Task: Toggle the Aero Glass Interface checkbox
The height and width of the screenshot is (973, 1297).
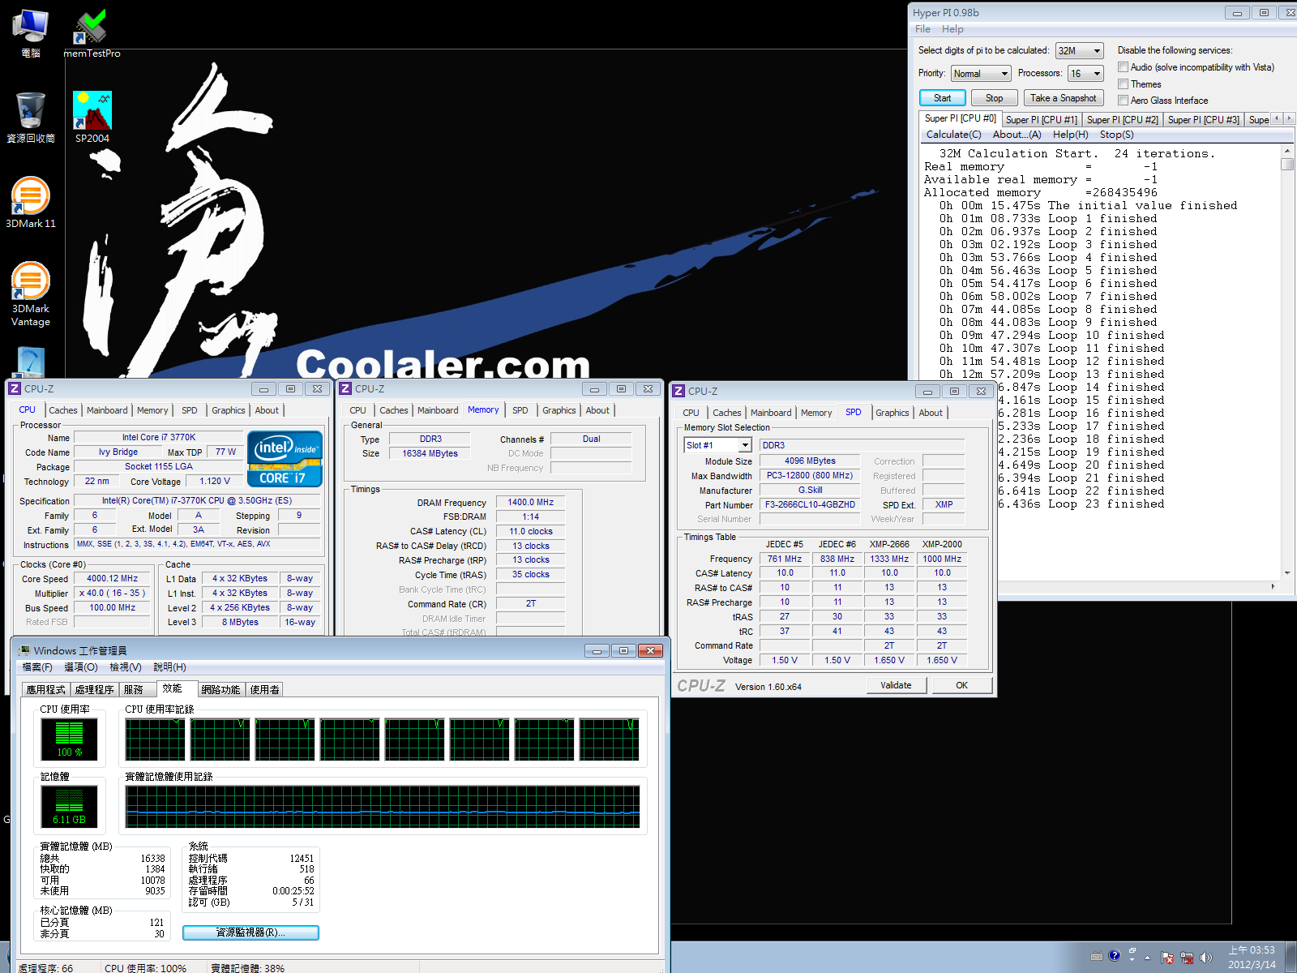Action: click(x=1123, y=100)
